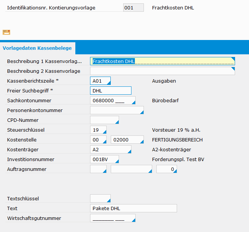Click the orange envelope note icon
Image resolution: width=249 pixels, height=232 pixels.
click(x=6, y=32)
